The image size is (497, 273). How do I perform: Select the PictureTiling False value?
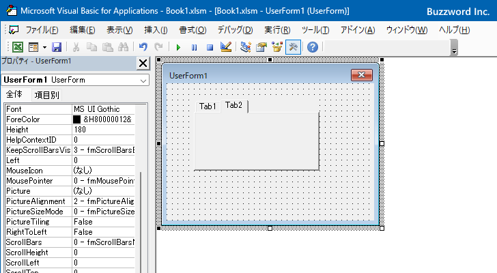[x=104, y=222]
